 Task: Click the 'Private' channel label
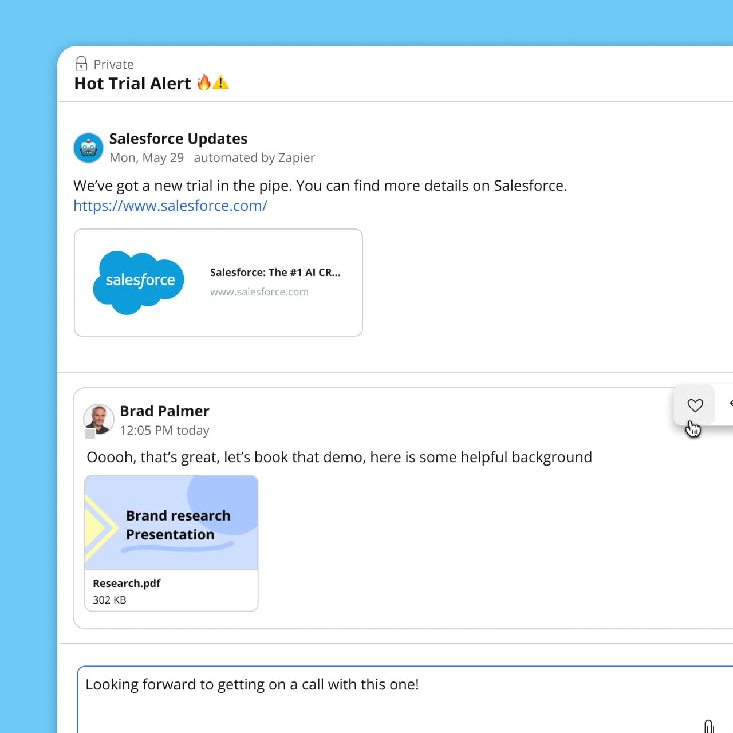(x=113, y=64)
